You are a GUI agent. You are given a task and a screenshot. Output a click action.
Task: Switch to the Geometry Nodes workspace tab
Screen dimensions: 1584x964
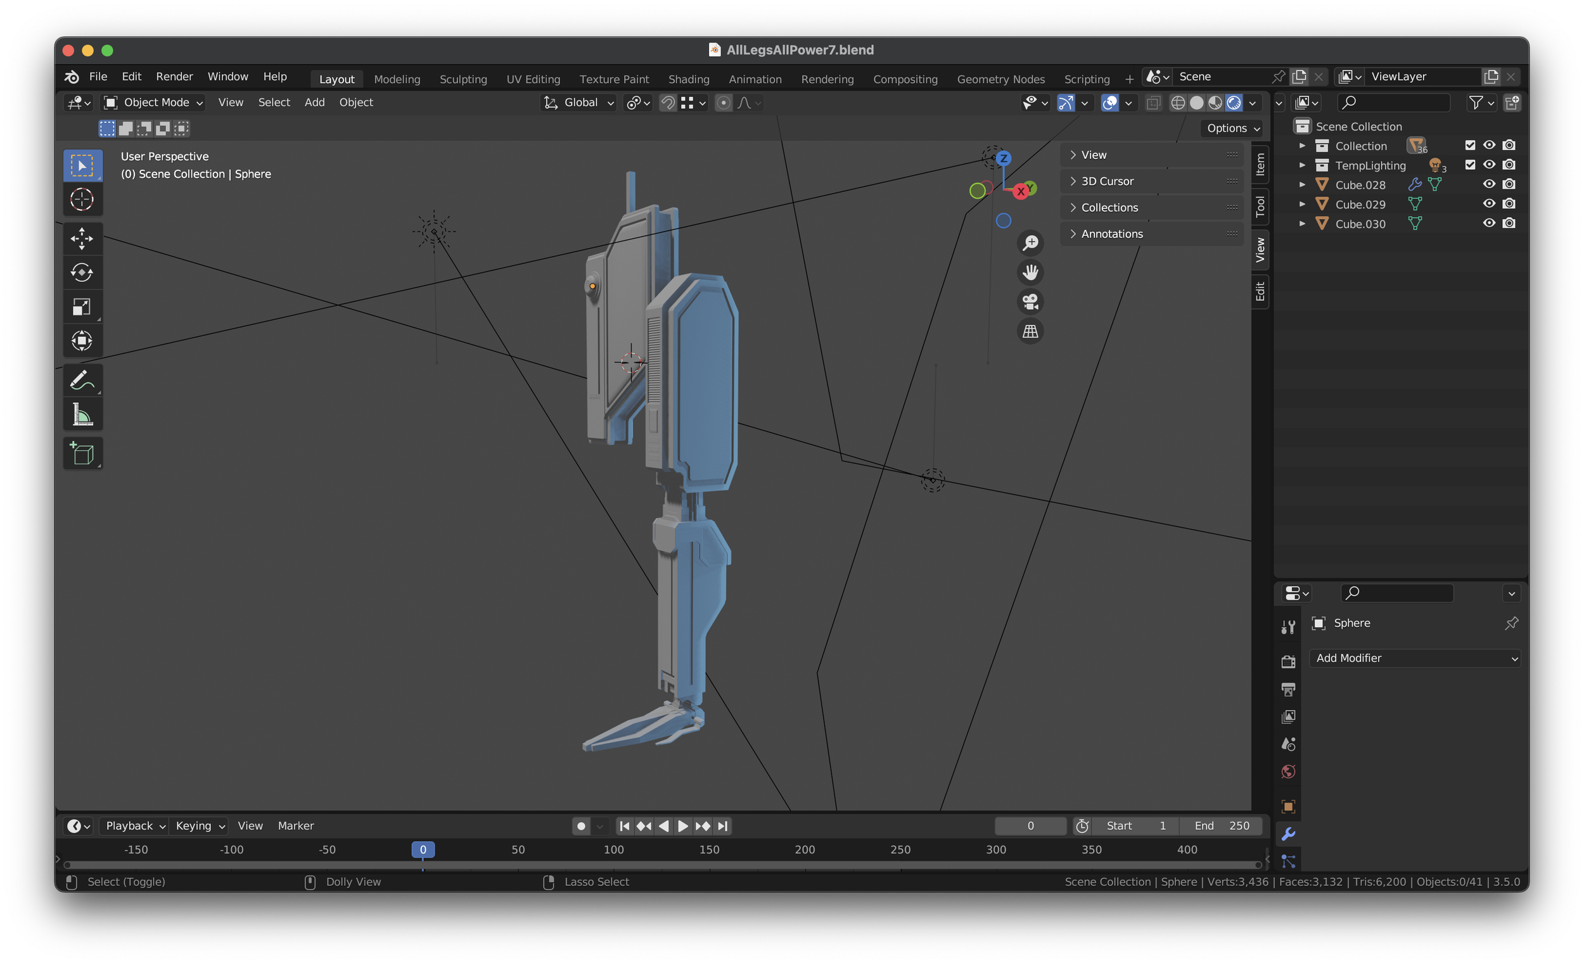1000,79
